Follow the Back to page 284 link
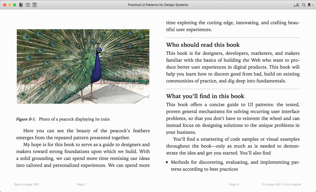 point(26,184)
